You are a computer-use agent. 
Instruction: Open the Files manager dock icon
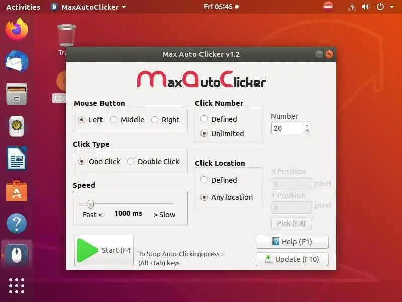tap(17, 94)
